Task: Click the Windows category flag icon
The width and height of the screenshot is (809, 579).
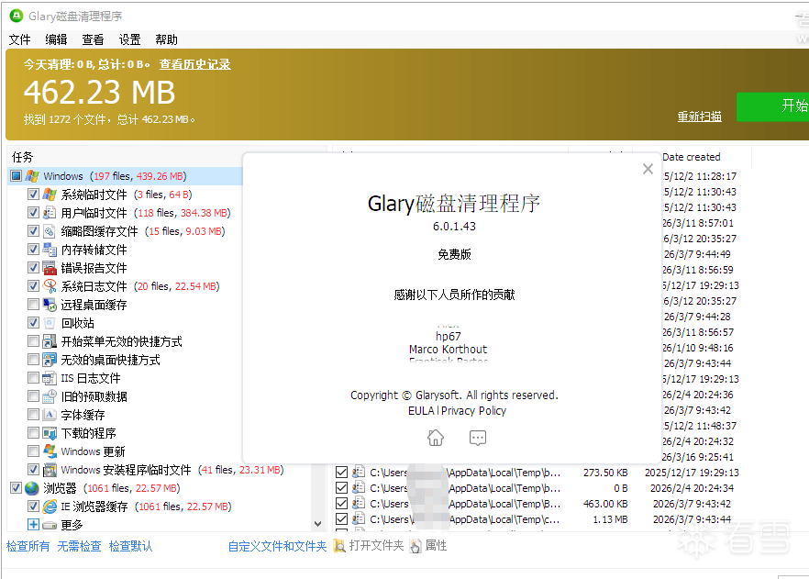Action: tap(32, 176)
